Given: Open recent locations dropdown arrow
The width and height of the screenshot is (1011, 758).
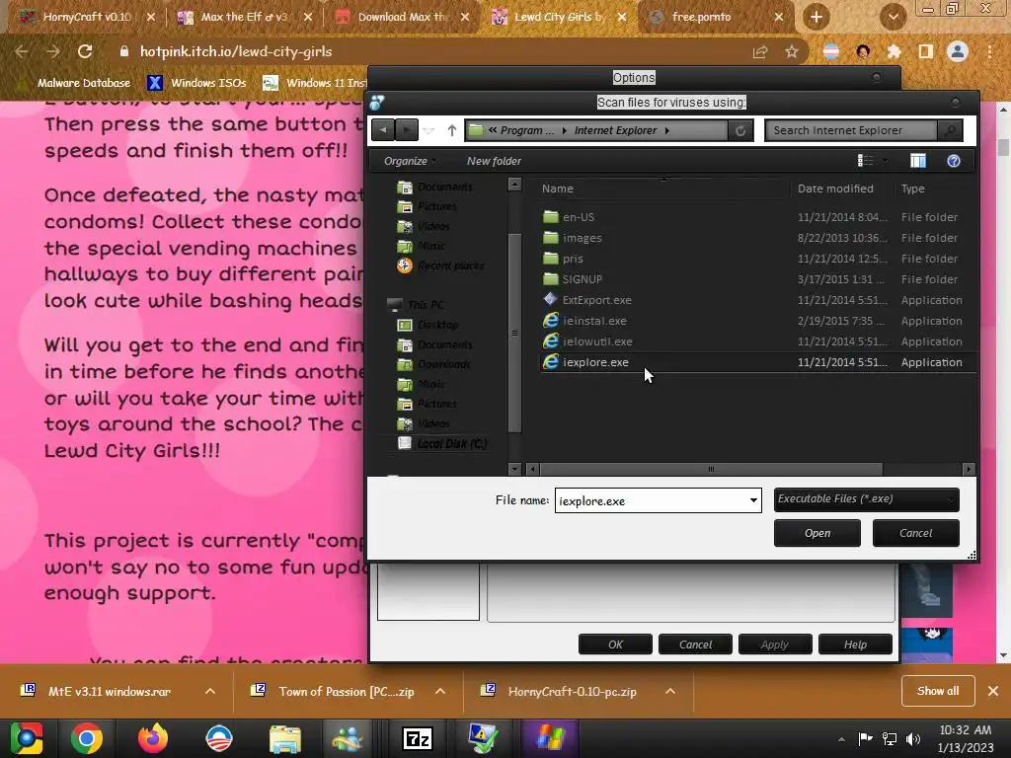Looking at the screenshot, I should [428, 131].
